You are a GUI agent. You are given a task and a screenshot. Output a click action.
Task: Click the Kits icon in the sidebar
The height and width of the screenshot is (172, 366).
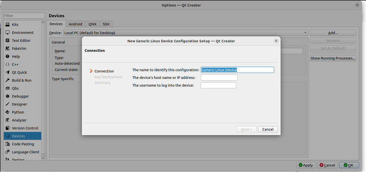(x=7, y=25)
